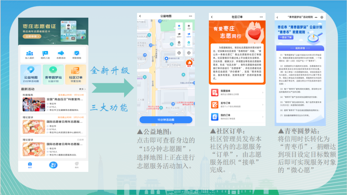
Task: Open 志愿活动 megaphone icon
Action: (x=61, y=53)
